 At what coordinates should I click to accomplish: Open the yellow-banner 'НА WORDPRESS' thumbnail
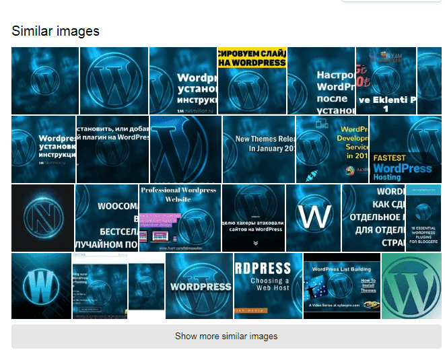tap(252, 81)
